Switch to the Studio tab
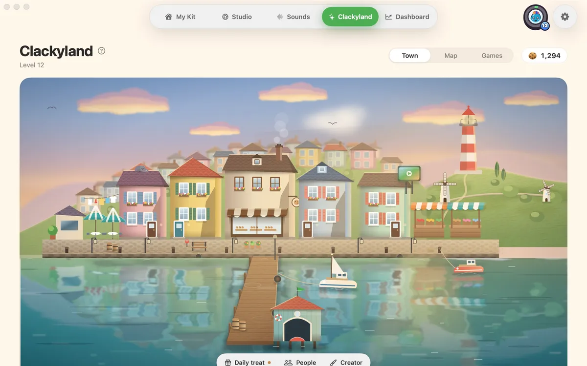The height and width of the screenshot is (366, 587). [237, 17]
